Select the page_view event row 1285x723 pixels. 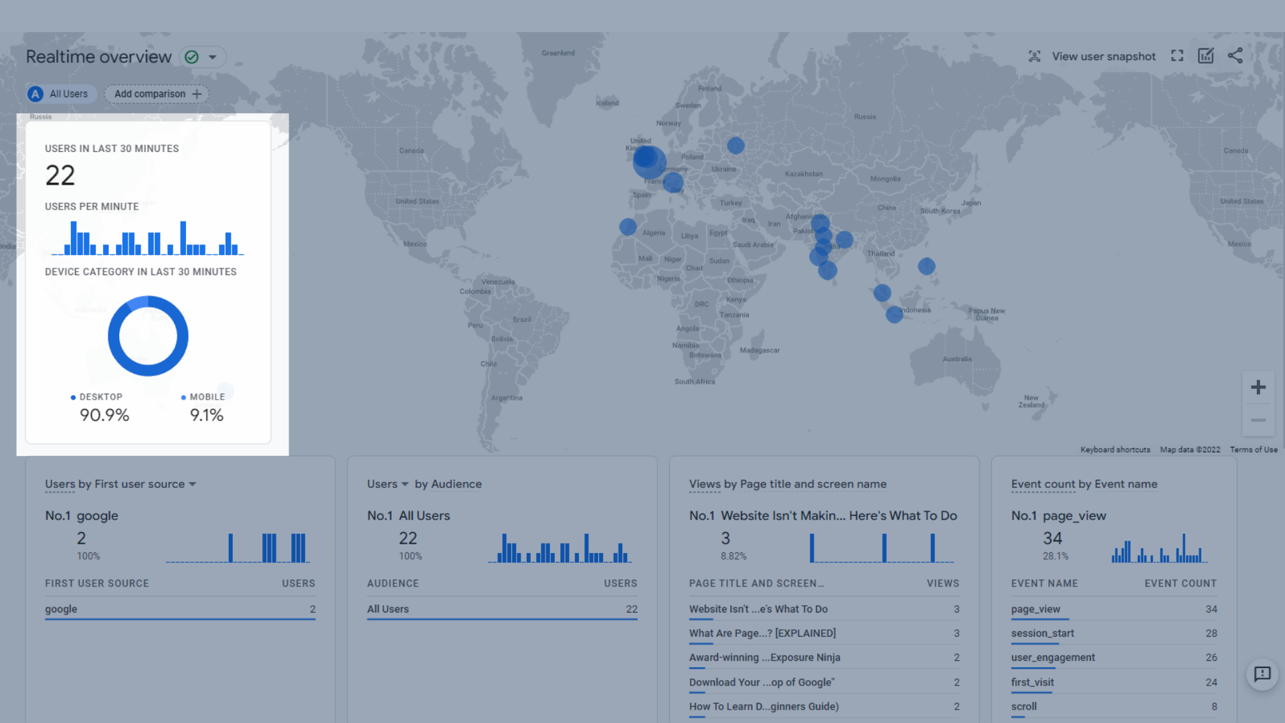[1035, 609]
